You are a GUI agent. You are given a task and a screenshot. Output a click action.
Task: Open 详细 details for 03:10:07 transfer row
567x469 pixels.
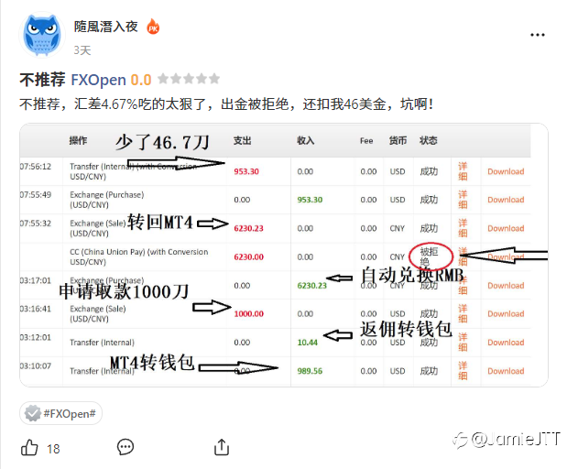[463, 371]
